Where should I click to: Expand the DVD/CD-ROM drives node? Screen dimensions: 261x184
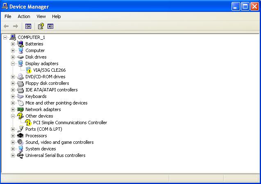coord(13,77)
